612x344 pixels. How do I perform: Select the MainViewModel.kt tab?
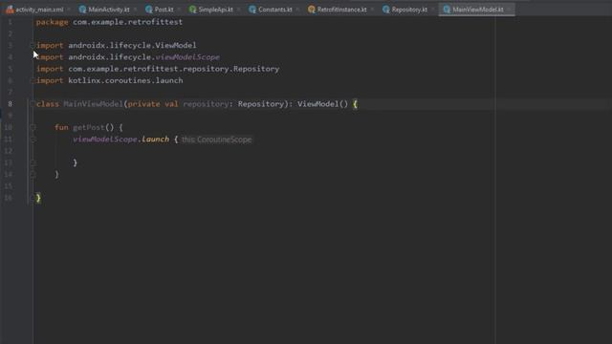[x=478, y=10]
